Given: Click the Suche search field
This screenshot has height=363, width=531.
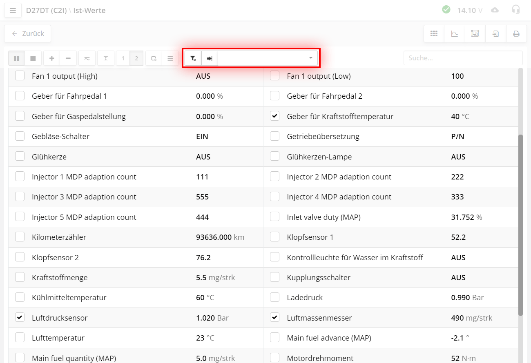Looking at the screenshot, I should point(463,58).
